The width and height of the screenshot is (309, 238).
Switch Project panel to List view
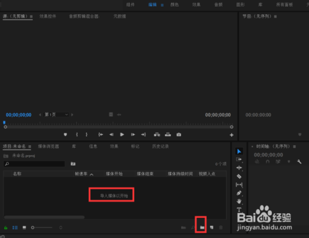click(x=15, y=227)
